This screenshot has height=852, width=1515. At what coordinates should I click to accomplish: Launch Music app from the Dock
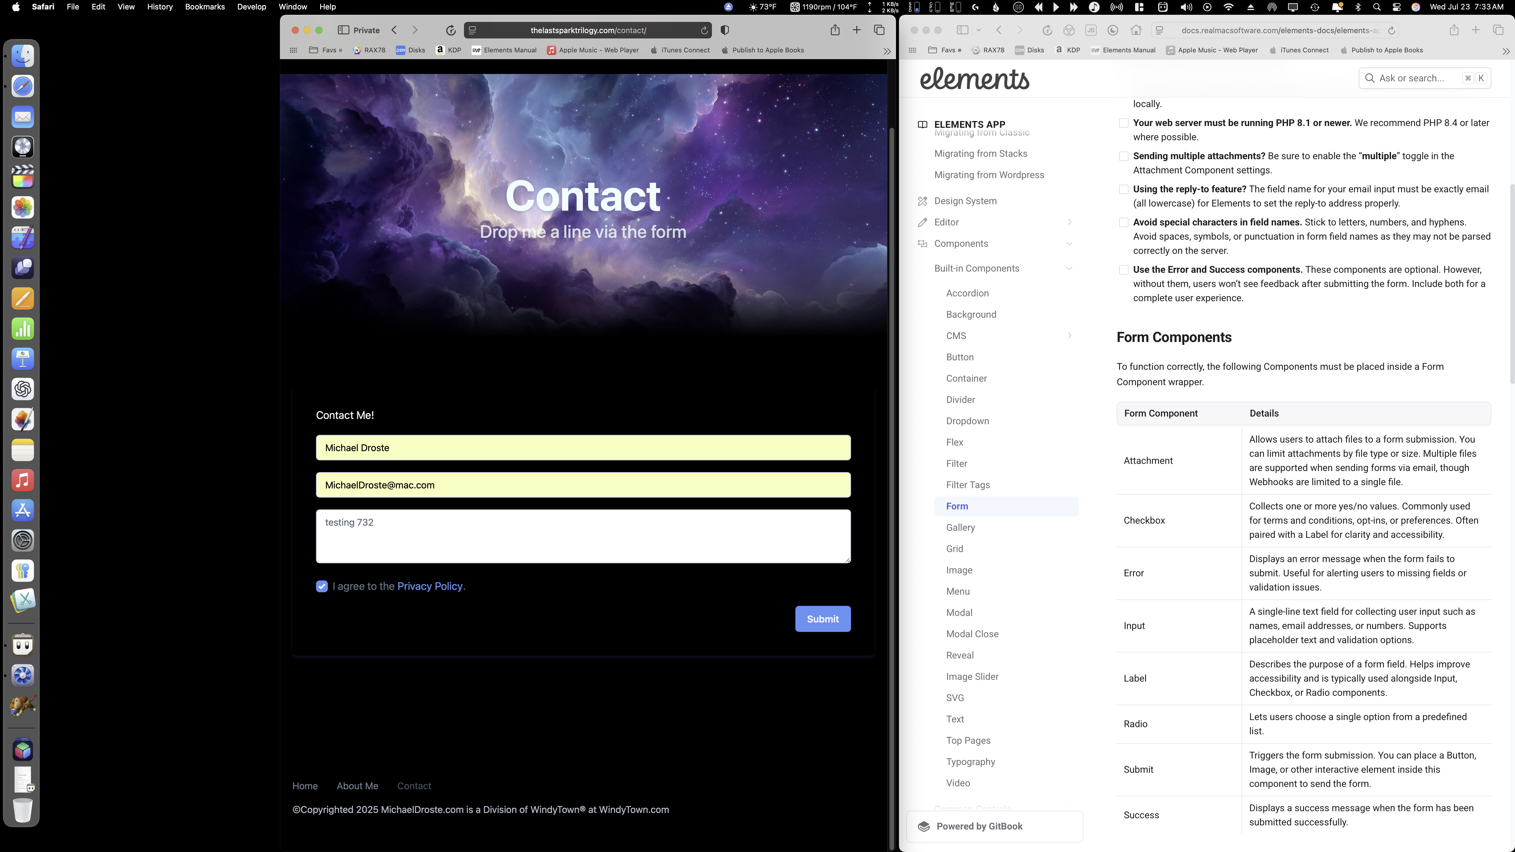[x=23, y=480]
